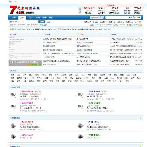The height and width of the screenshot is (147, 147).
Task: Select slideshow page 5 green number button
Action: pyautogui.click(x=40, y=65)
